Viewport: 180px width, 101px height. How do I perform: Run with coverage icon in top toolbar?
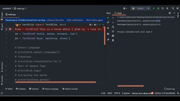(x=163, y=8)
